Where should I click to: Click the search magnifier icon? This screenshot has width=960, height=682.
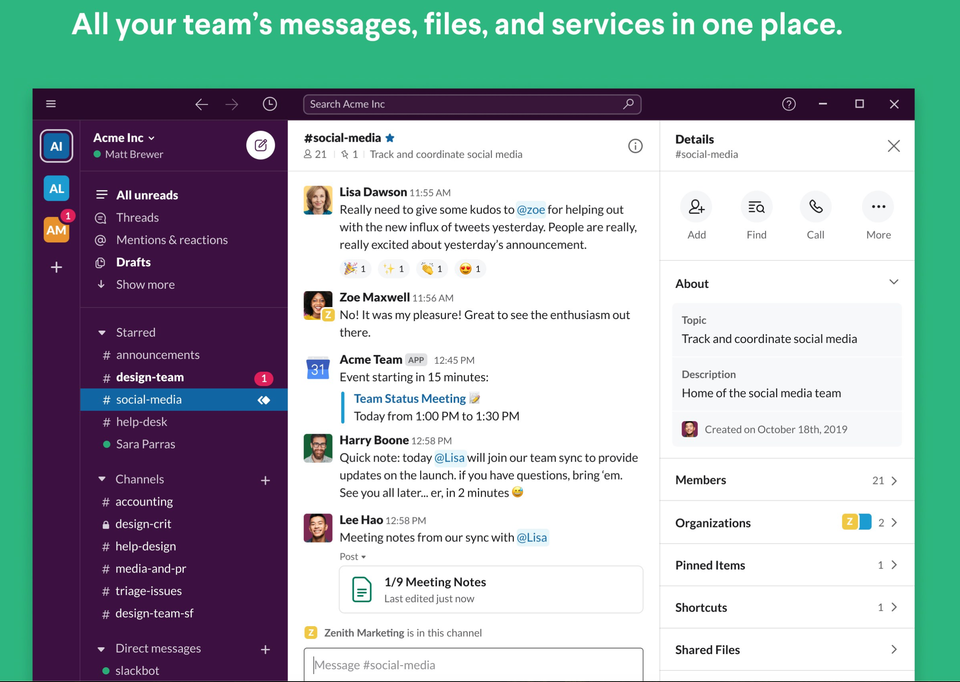[x=628, y=104]
